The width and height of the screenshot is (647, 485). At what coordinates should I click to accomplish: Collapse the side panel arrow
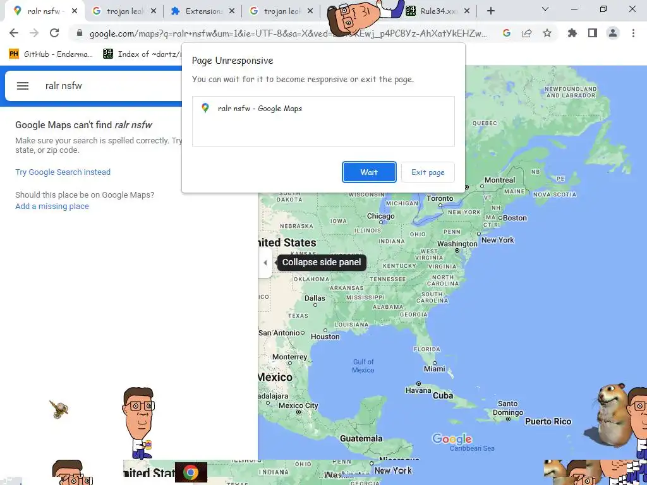click(x=265, y=262)
